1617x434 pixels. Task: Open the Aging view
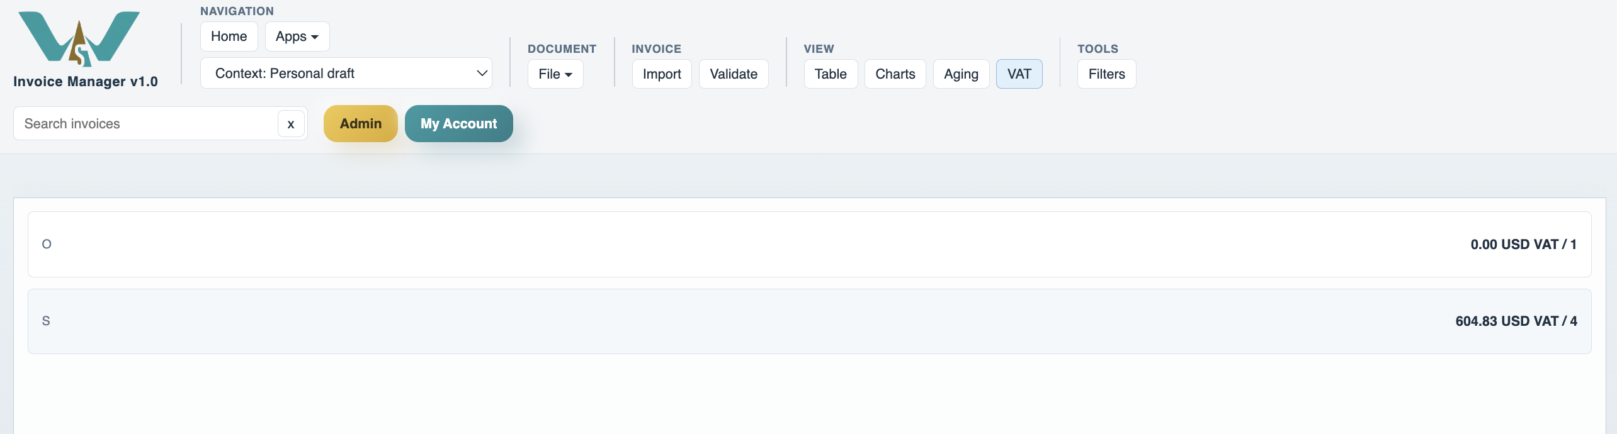(x=961, y=74)
